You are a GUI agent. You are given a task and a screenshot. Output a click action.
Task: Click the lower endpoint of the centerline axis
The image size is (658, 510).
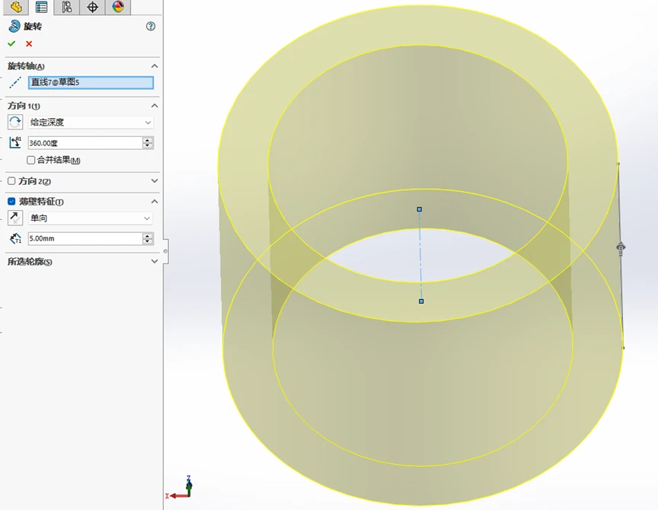tap(421, 301)
